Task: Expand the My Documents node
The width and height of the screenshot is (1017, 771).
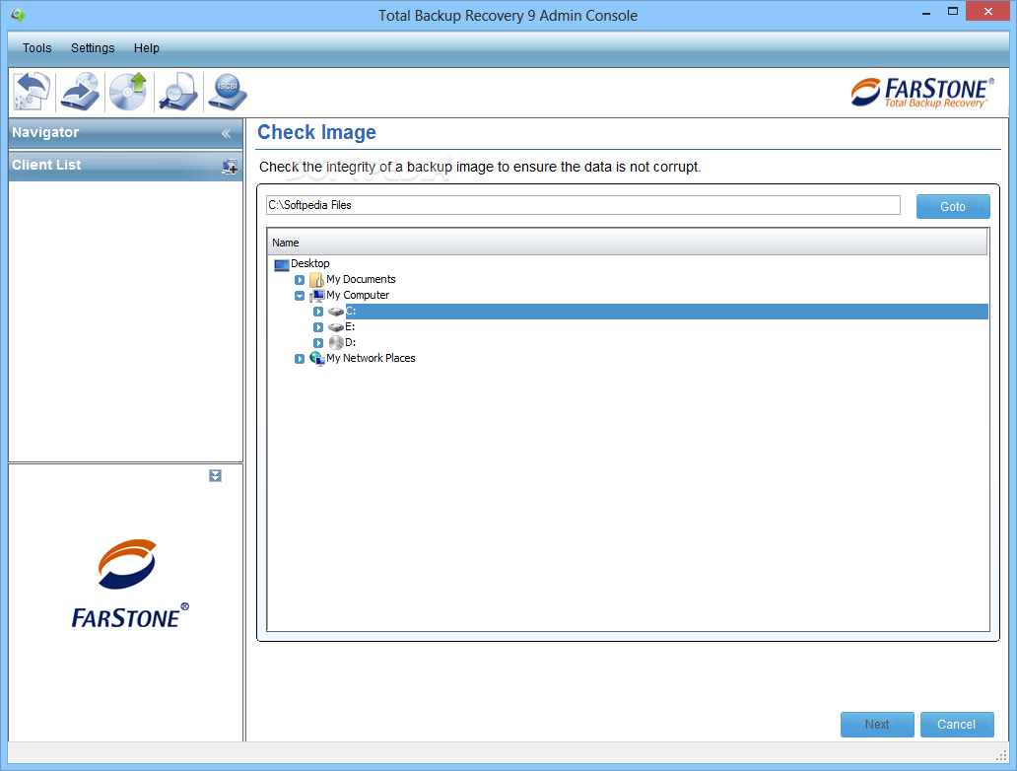Action: point(299,280)
